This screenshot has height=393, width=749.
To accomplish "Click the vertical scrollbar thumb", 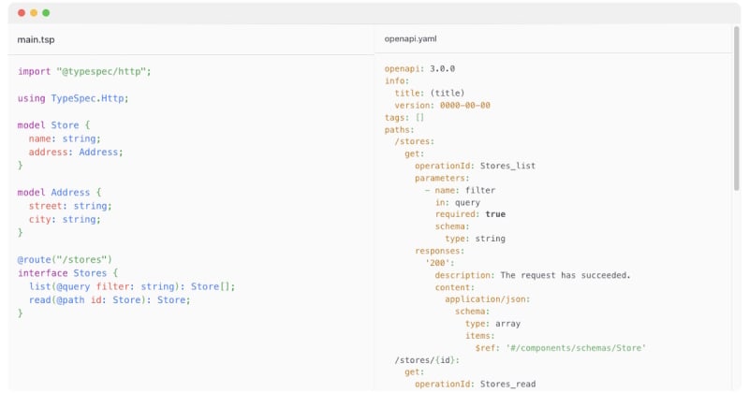I will click(736, 109).
